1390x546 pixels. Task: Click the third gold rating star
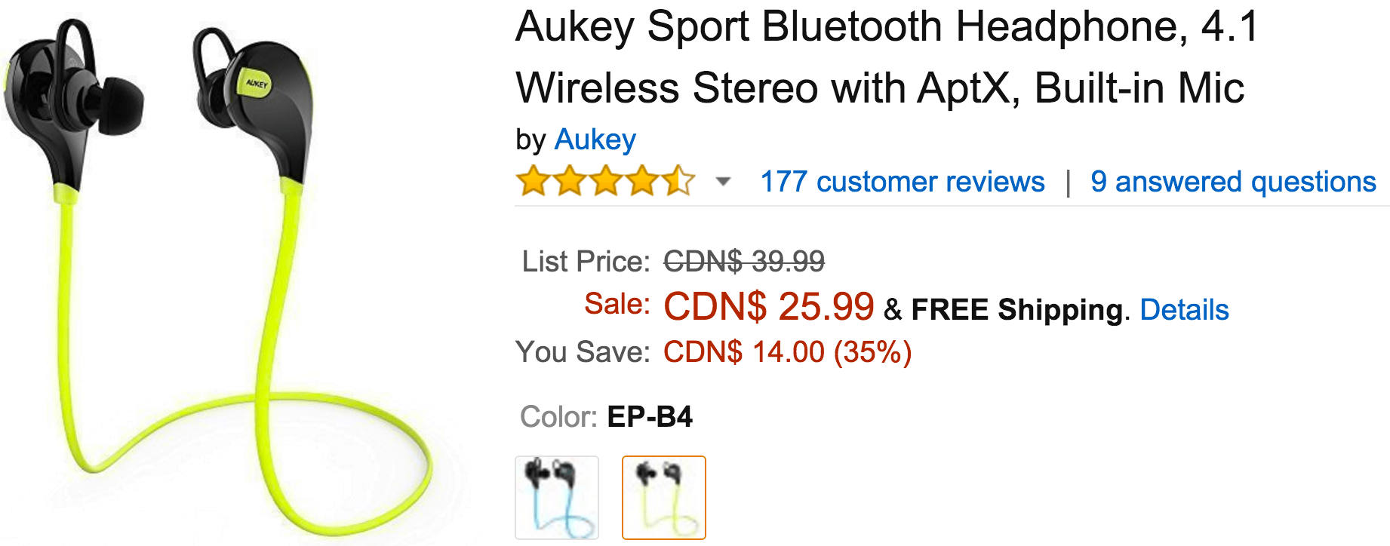tap(606, 182)
